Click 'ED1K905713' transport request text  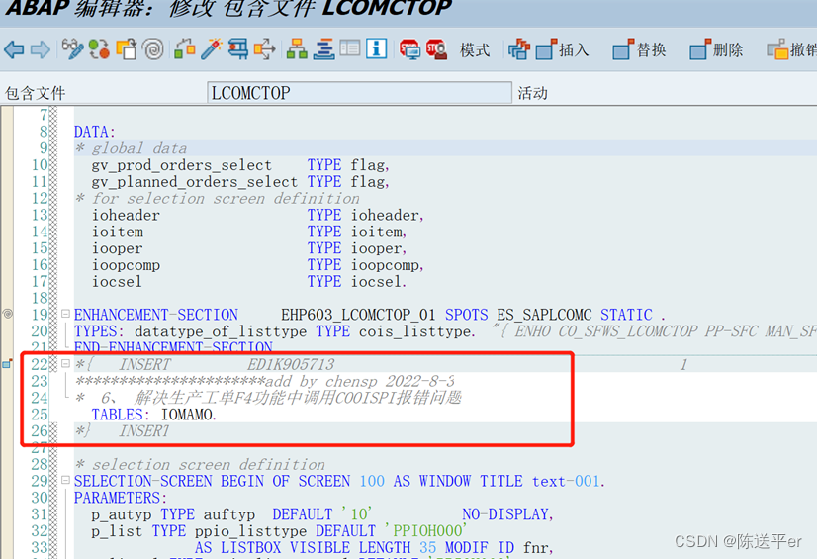[x=291, y=365]
